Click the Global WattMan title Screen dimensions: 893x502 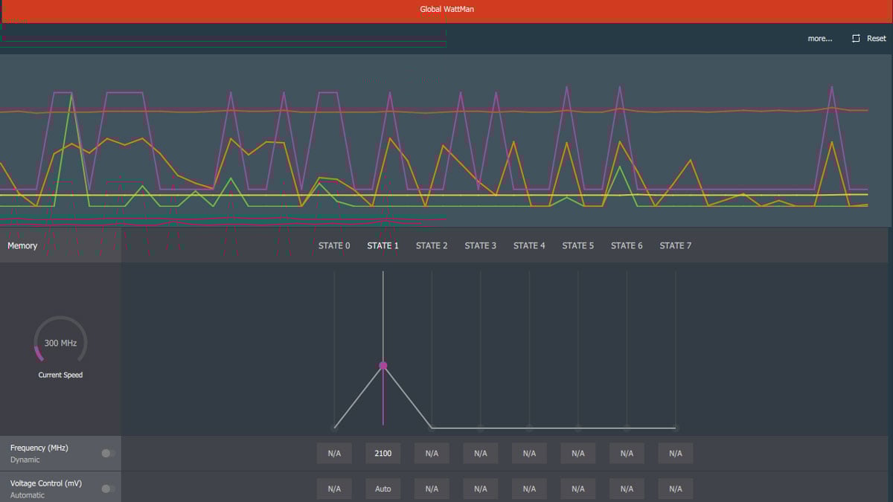(446, 10)
